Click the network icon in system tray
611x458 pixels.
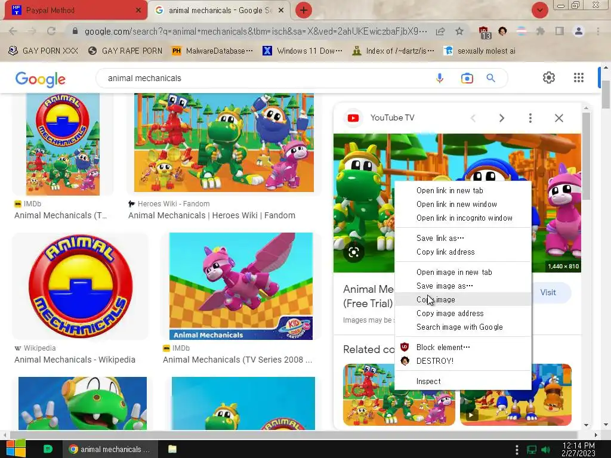(532, 450)
